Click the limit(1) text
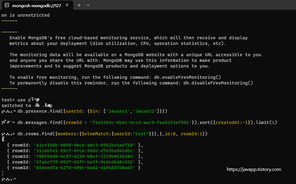Image resolution: width=296 pixels, height=184 pixels. pos(266,123)
